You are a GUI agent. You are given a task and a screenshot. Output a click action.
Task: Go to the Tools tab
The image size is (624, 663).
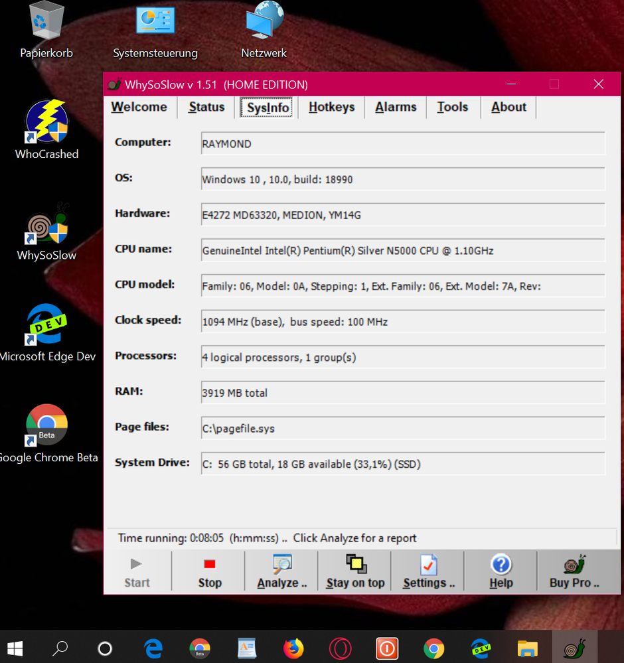(x=453, y=108)
